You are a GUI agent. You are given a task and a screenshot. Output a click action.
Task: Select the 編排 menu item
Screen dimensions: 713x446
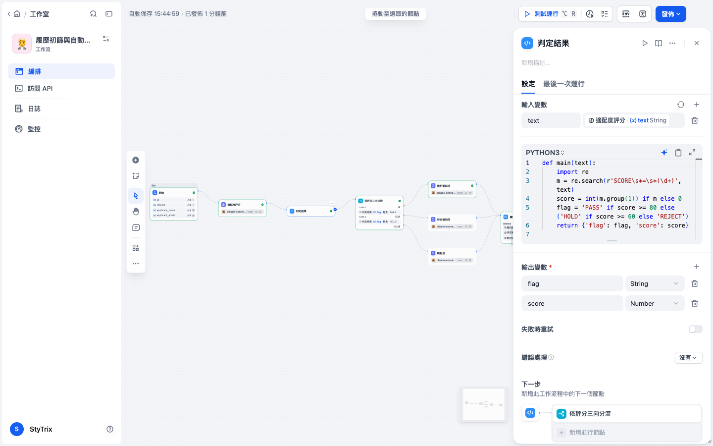(61, 71)
